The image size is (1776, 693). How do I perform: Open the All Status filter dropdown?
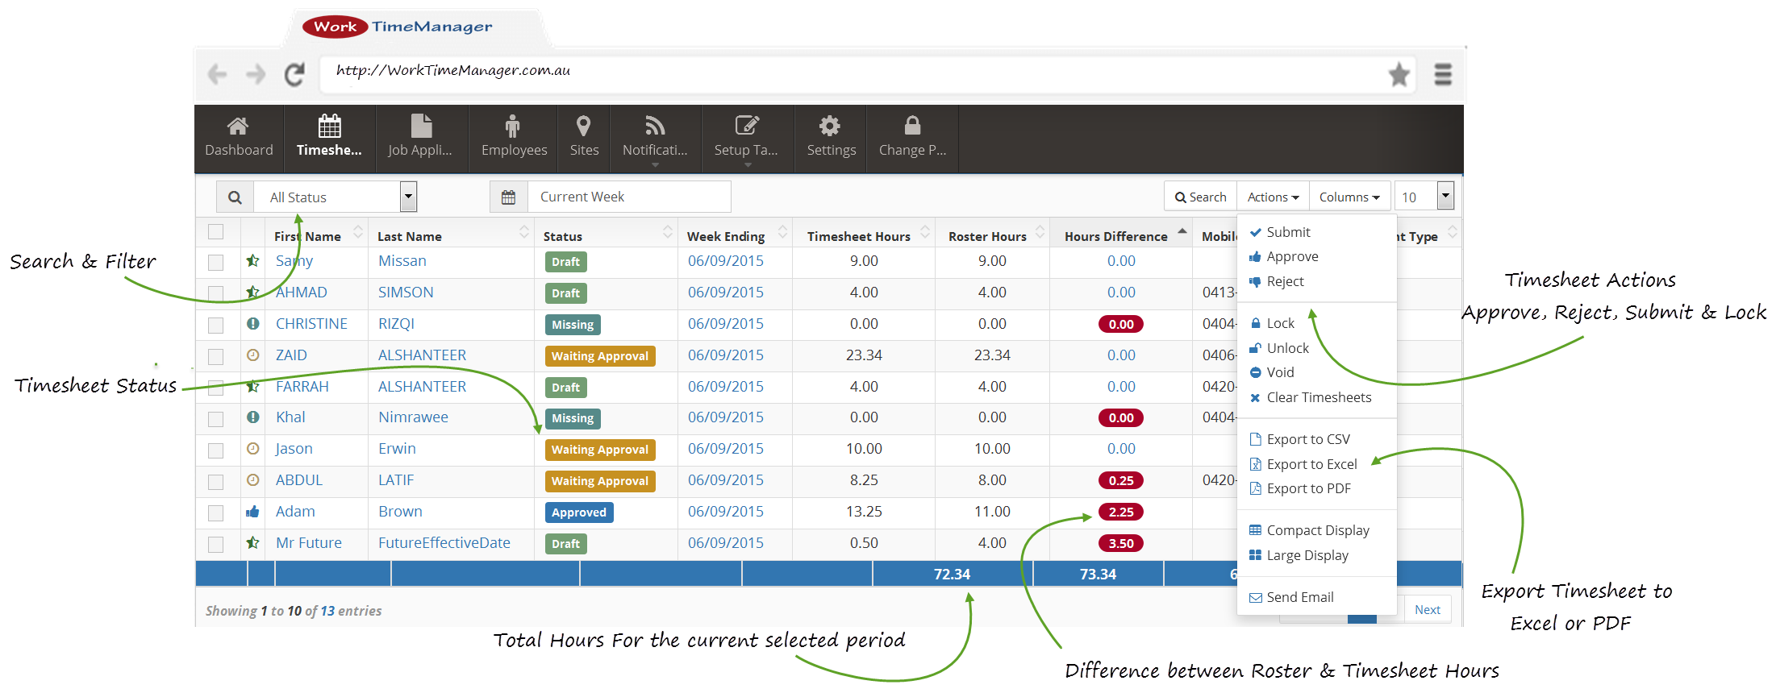click(336, 197)
